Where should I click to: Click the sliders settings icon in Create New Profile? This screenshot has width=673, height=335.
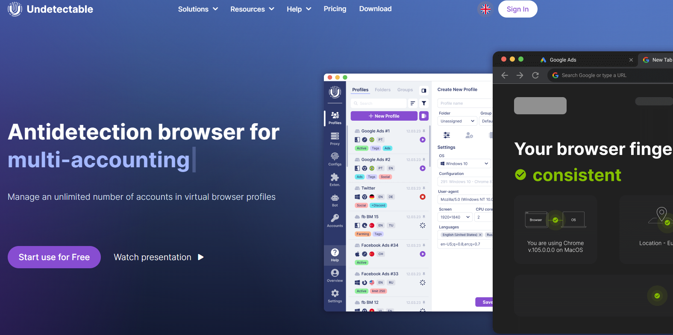[447, 135]
